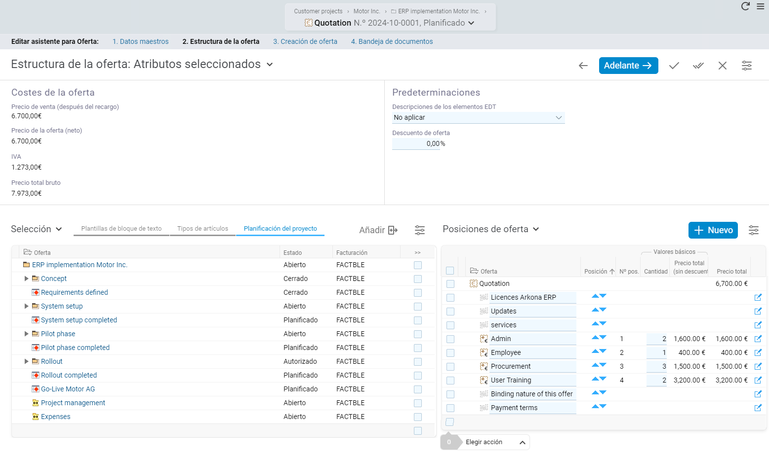Click the Nuevo button
Image resolution: width=769 pixels, height=454 pixels.
tap(713, 230)
